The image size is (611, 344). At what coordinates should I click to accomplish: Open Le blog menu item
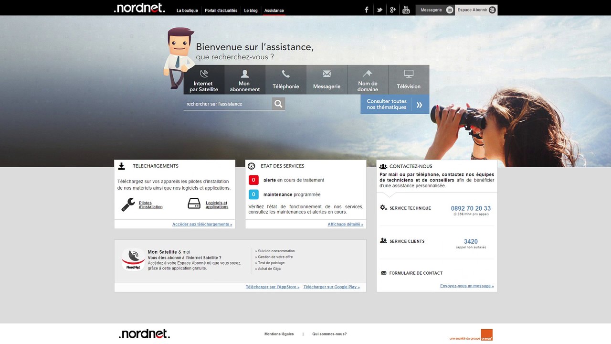[x=251, y=11]
